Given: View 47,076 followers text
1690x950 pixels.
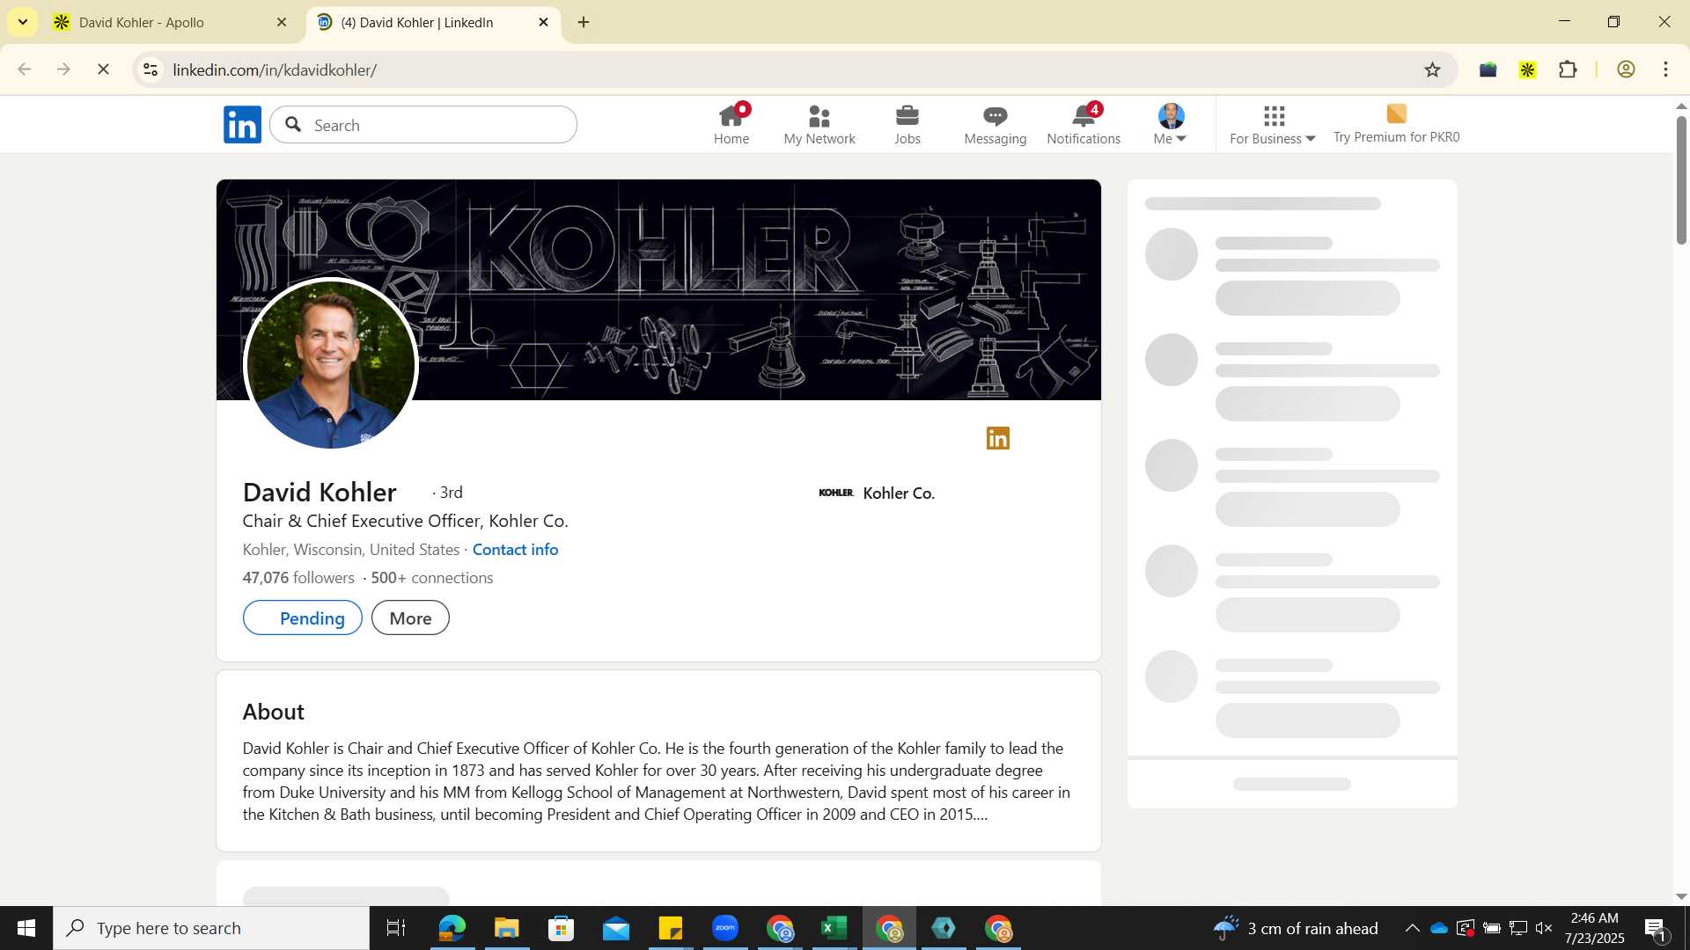Looking at the screenshot, I should pyautogui.click(x=298, y=578).
